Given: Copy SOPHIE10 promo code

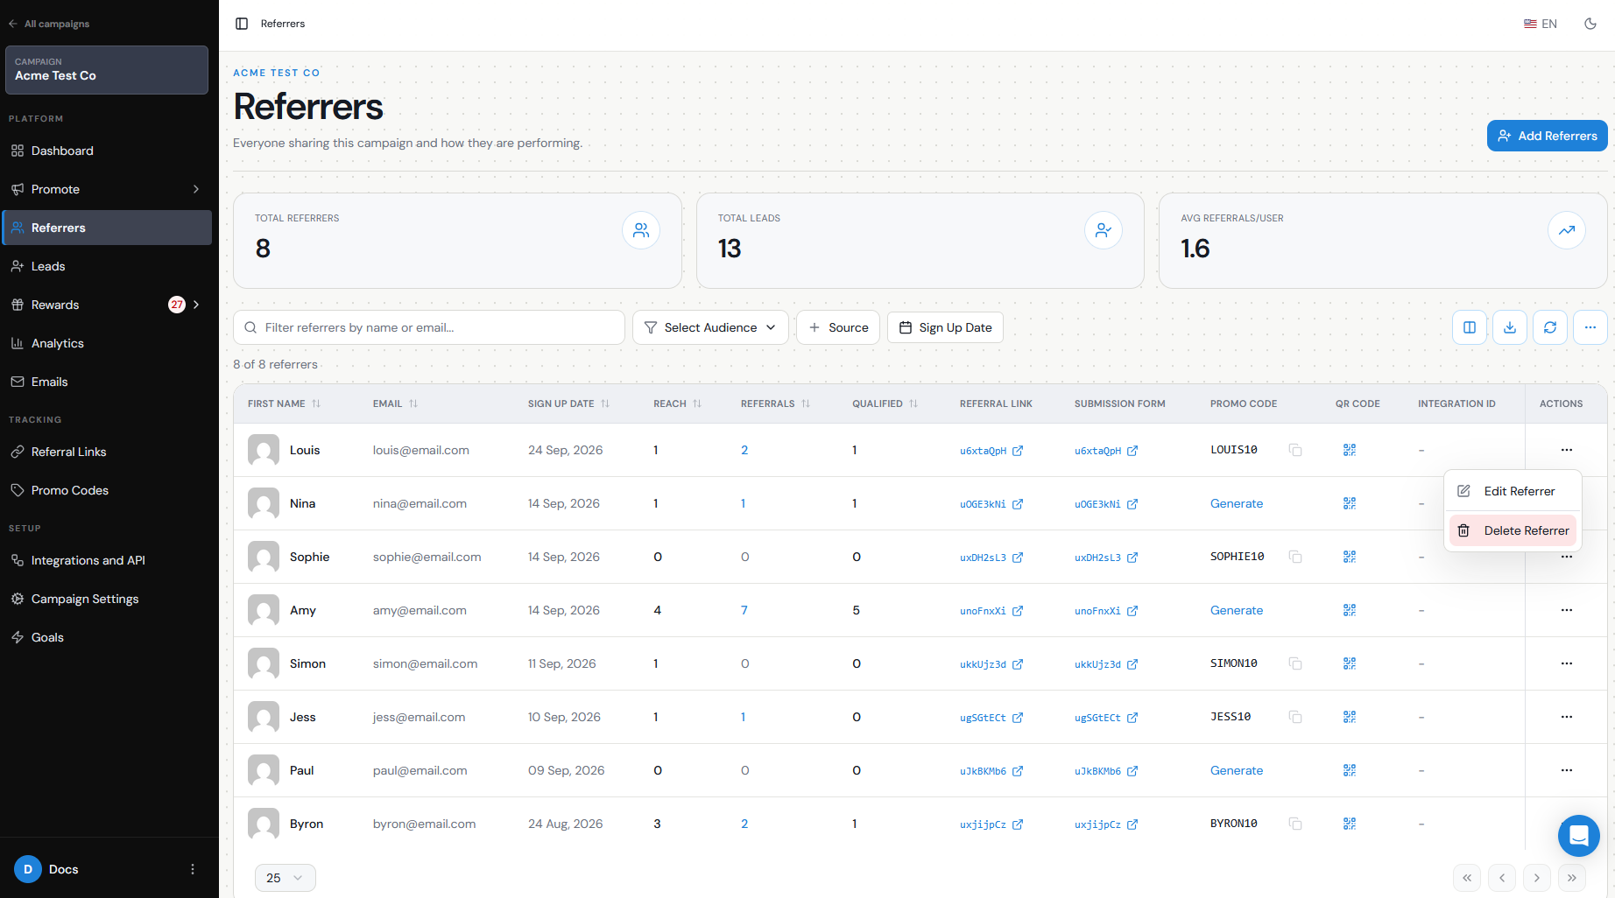Looking at the screenshot, I should click(1295, 557).
